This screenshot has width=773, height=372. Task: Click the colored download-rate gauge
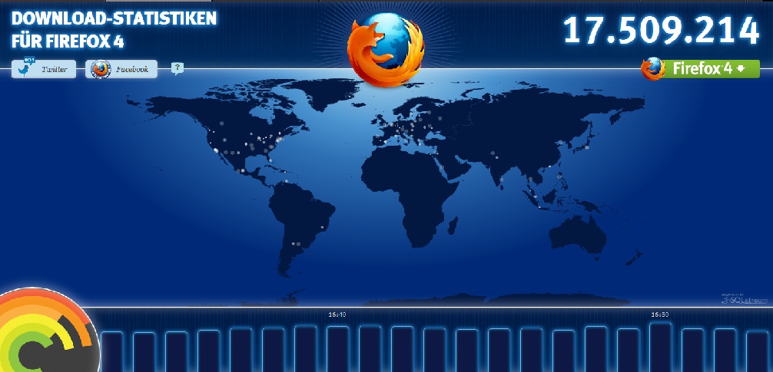[x=48, y=331]
